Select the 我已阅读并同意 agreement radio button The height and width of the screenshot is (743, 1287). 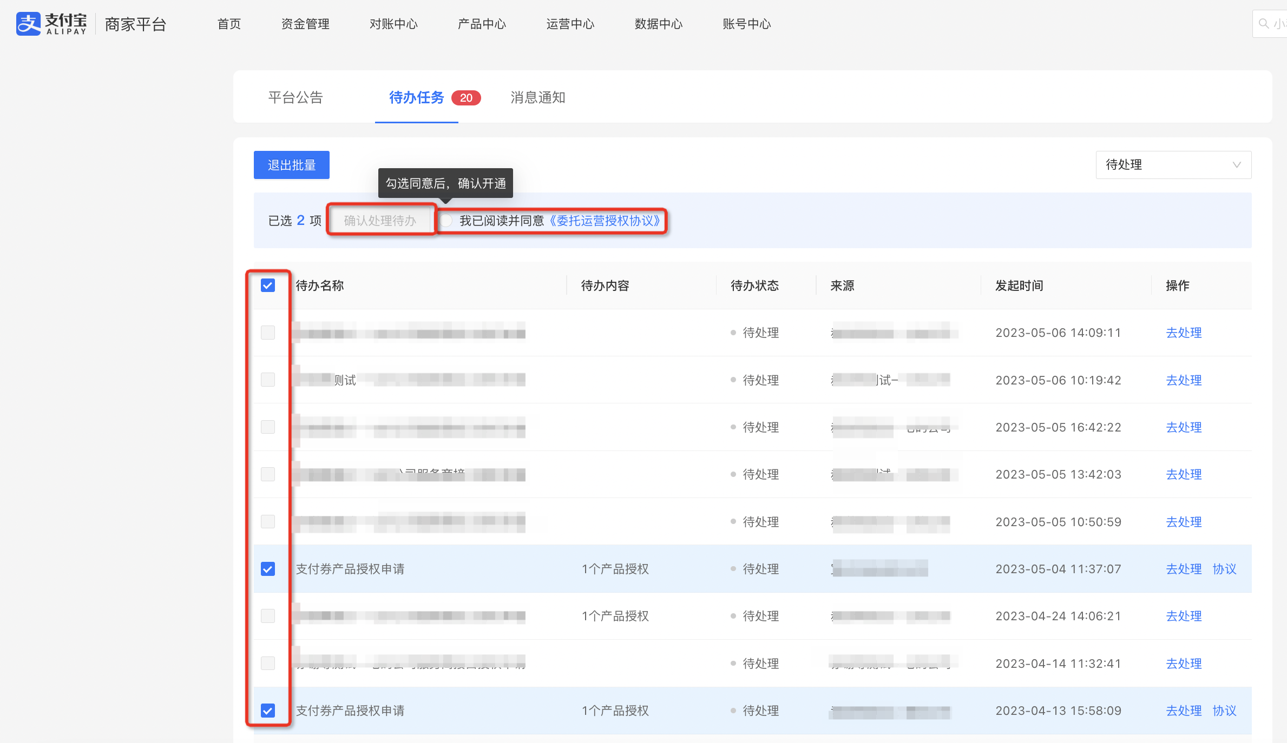point(446,221)
